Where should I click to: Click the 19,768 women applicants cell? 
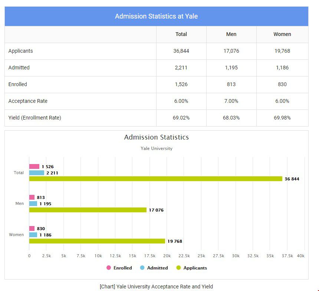point(282,51)
